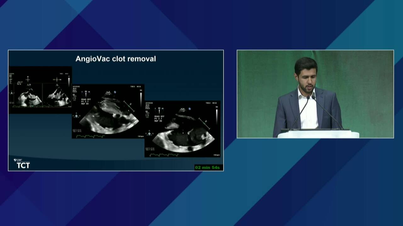403x226 pixels.
Task: Click the speaker video panel
Action: coord(315,94)
